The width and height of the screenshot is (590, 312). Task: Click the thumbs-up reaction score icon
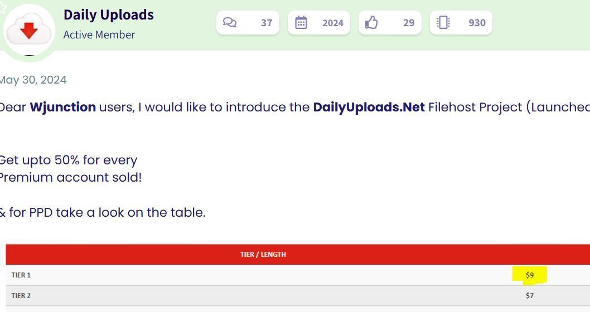(x=371, y=22)
